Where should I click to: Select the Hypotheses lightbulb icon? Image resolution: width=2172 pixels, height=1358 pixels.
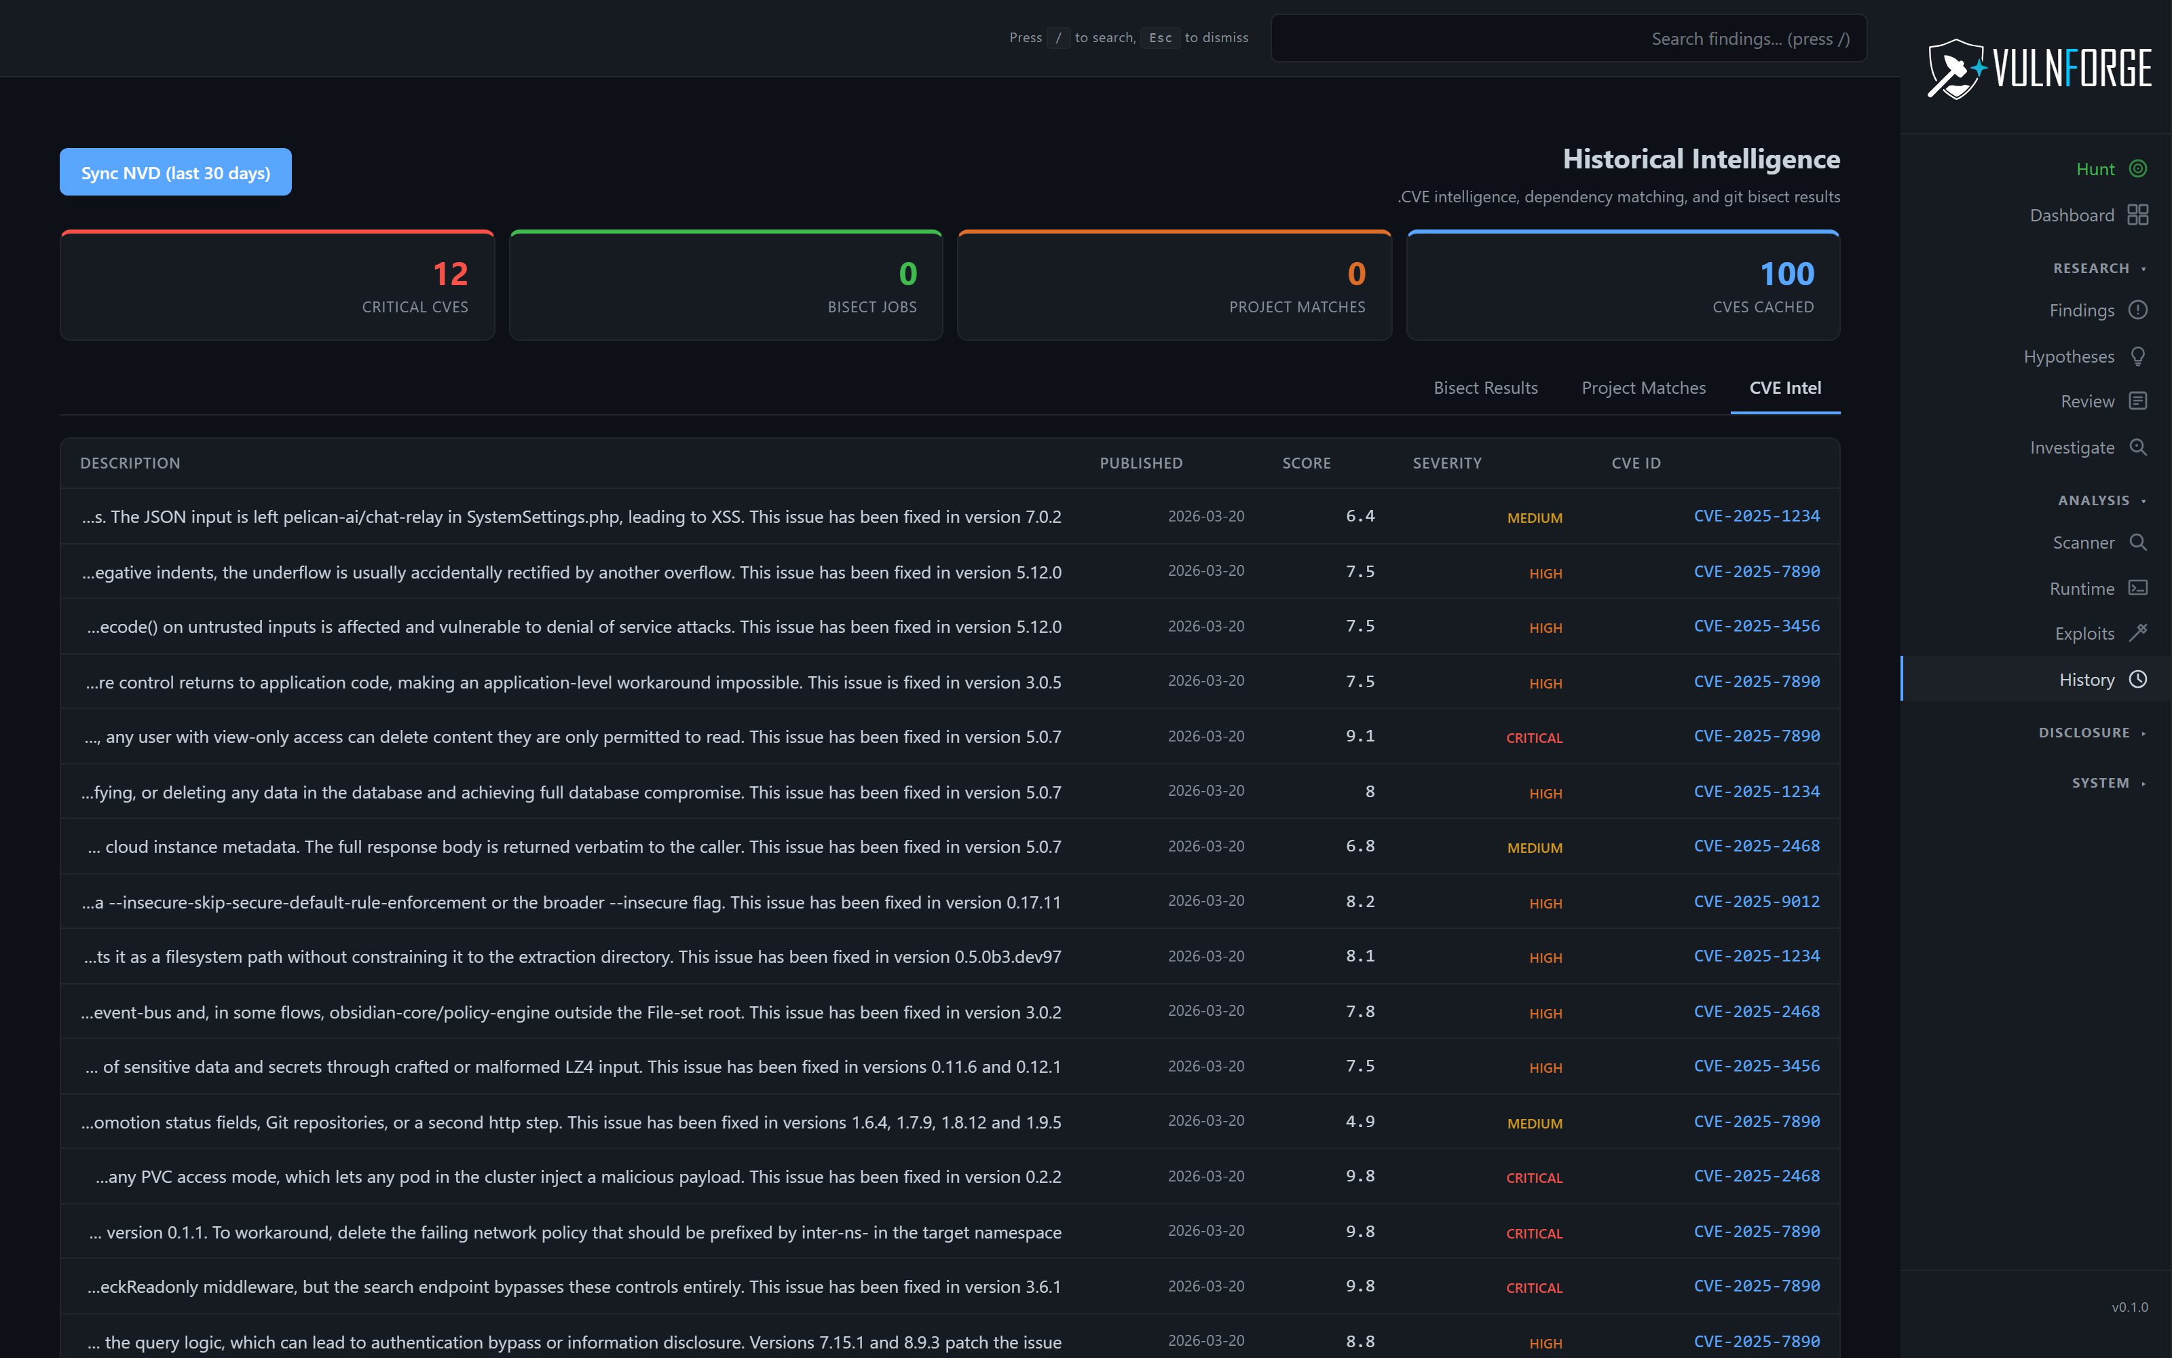(2139, 356)
